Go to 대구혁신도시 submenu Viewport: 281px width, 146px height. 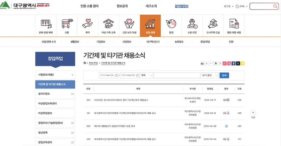pos(153,42)
